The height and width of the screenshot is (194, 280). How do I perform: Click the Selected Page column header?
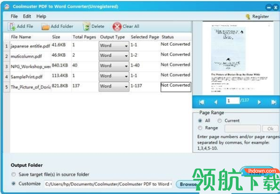tap(145, 37)
